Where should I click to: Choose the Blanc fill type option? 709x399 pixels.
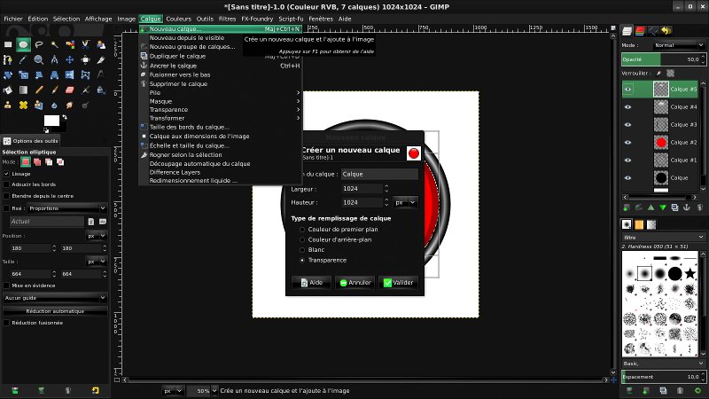(x=302, y=250)
